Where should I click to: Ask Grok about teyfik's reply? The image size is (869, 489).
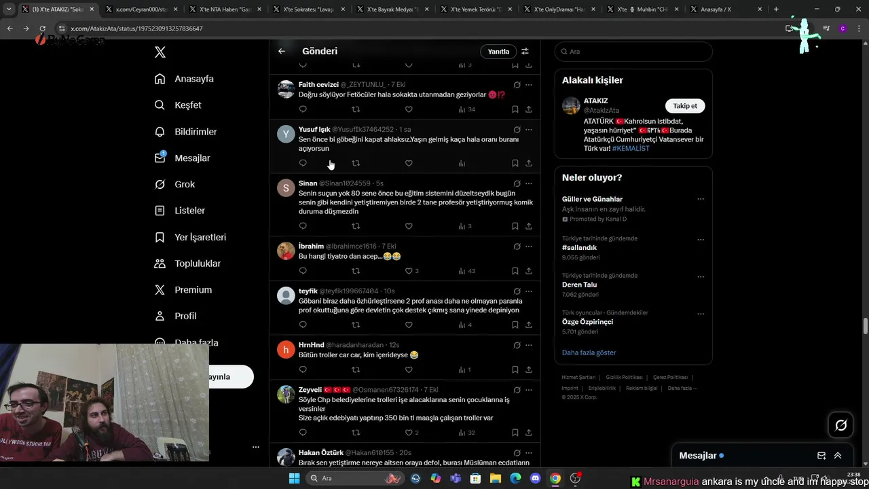tap(517, 291)
